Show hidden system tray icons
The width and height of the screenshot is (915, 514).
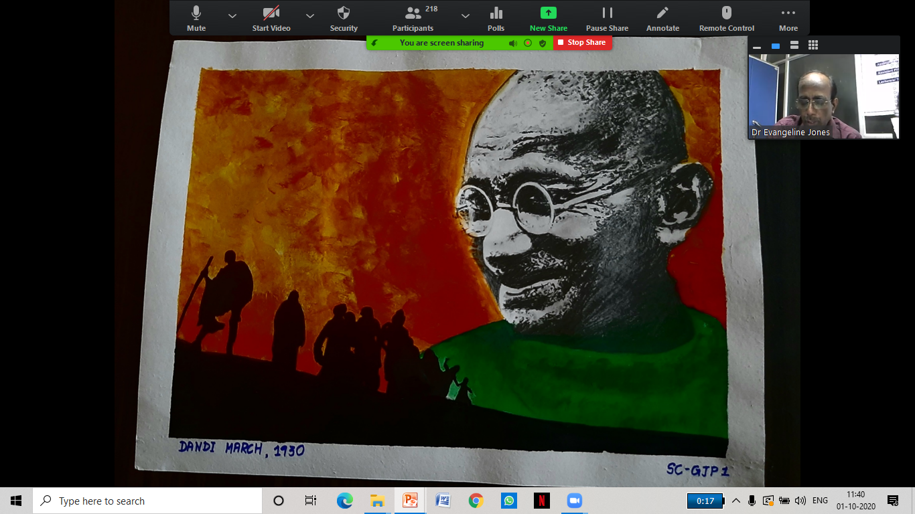(x=736, y=501)
